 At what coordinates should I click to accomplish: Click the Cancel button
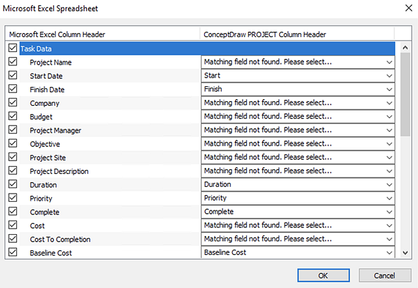click(x=385, y=275)
